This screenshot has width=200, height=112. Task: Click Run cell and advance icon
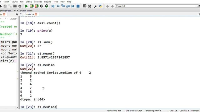(x=37, y=6)
